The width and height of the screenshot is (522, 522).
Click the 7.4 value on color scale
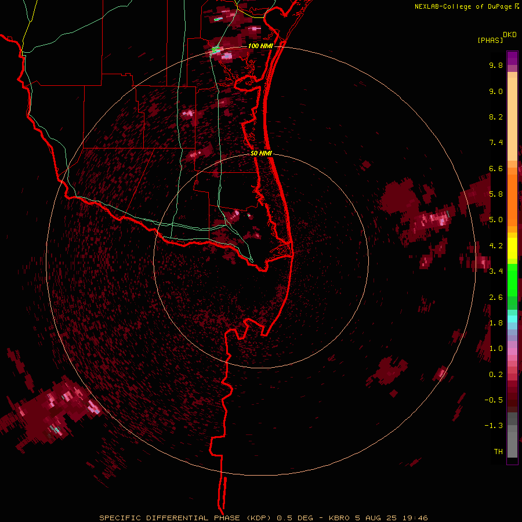496,143
